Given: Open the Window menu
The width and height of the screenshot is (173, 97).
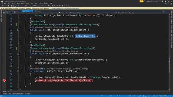Looking at the screenshot, I should [x=46, y=4].
